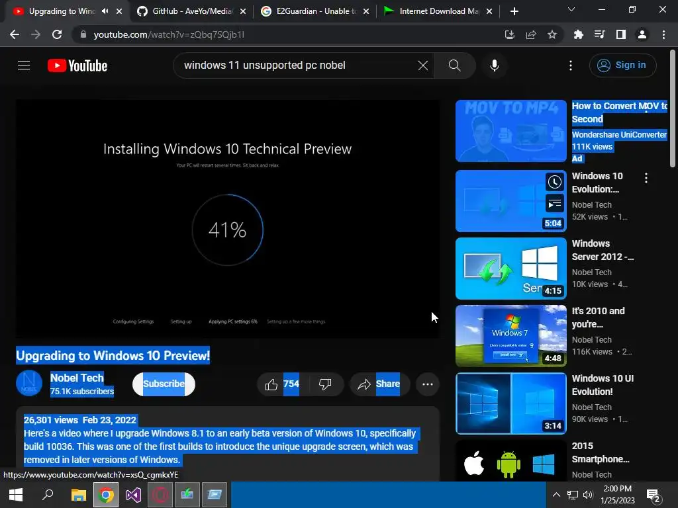Screen dimensions: 678x508
Task: Open tab search dropdown chevron
Action: tap(571, 9)
